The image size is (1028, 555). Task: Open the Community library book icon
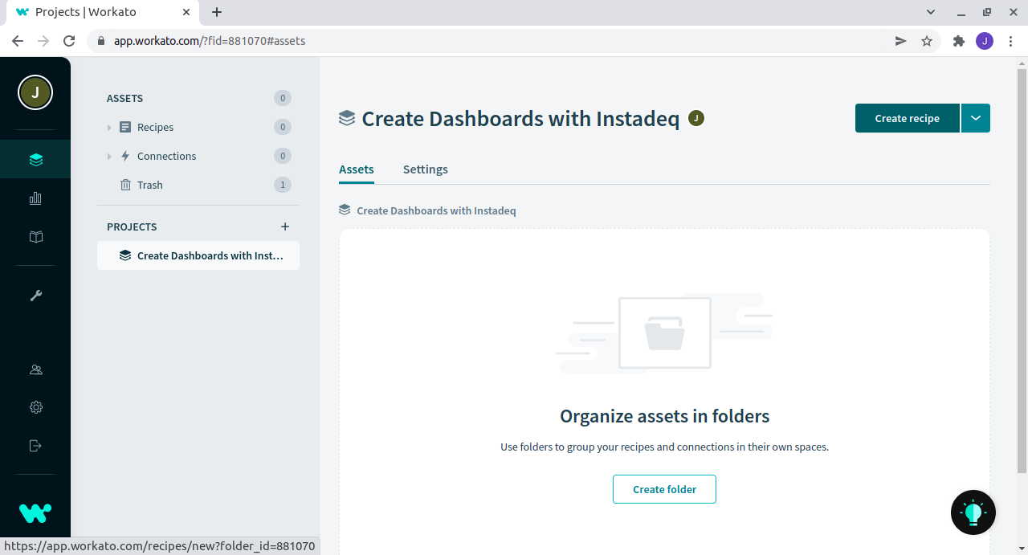35,237
